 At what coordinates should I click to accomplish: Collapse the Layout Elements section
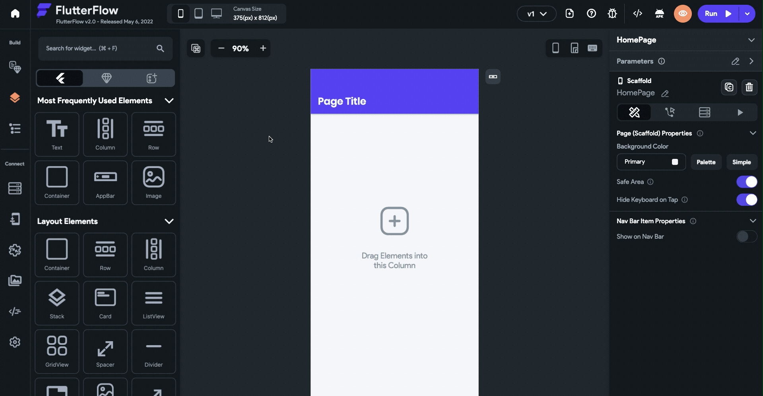point(169,221)
